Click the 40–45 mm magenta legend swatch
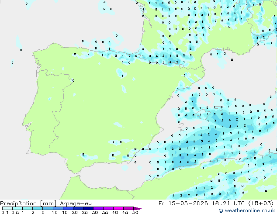 [118, 208]
